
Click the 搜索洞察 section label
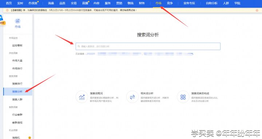[13, 76]
